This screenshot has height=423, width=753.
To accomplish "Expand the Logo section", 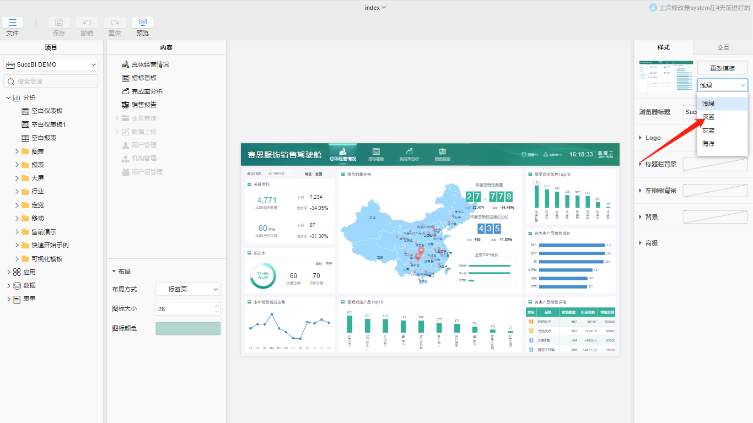I will pos(640,138).
